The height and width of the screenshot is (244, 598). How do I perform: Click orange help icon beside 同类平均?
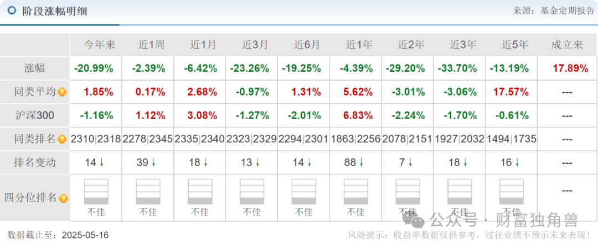(x=62, y=92)
